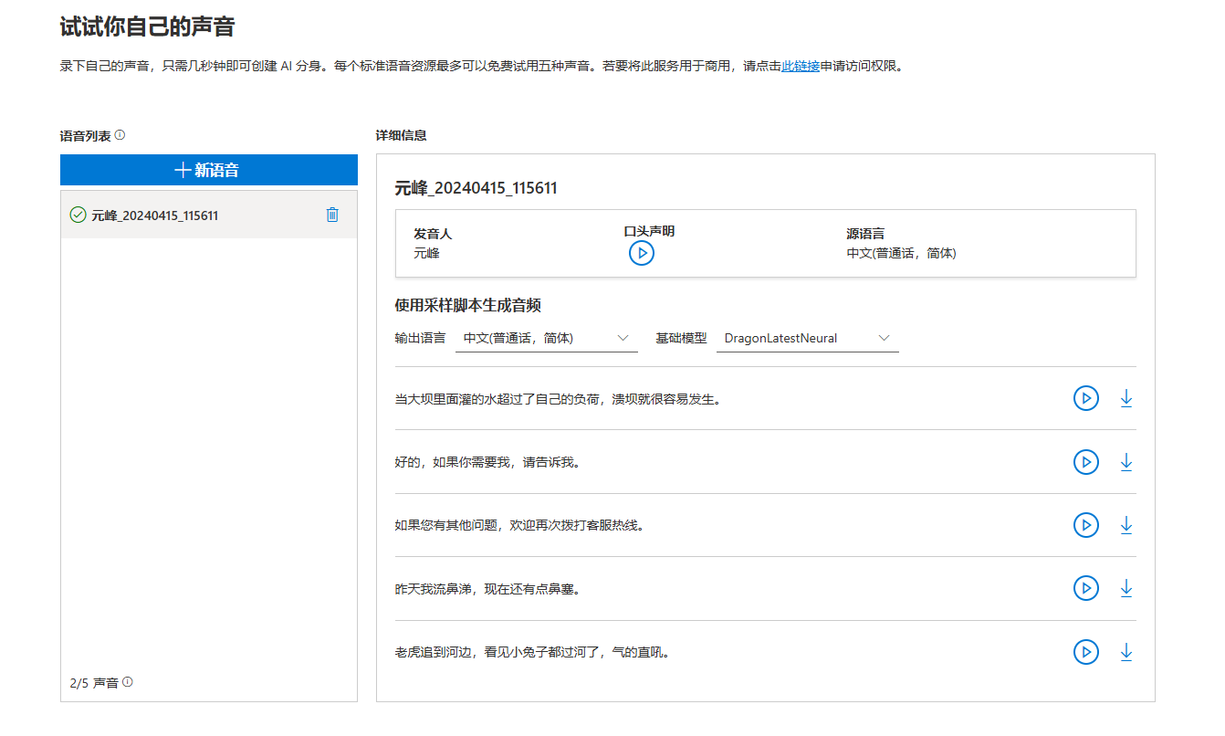
Task: Click the 源语言 label
Action: [866, 234]
